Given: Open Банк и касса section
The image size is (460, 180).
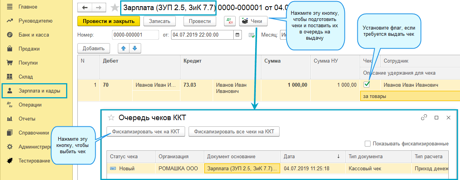Looking at the screenshot, I should (x=33, y=35).
